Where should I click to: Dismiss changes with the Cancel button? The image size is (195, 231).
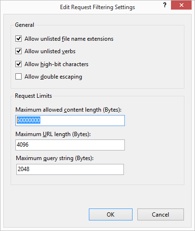(x=160, y=214)
